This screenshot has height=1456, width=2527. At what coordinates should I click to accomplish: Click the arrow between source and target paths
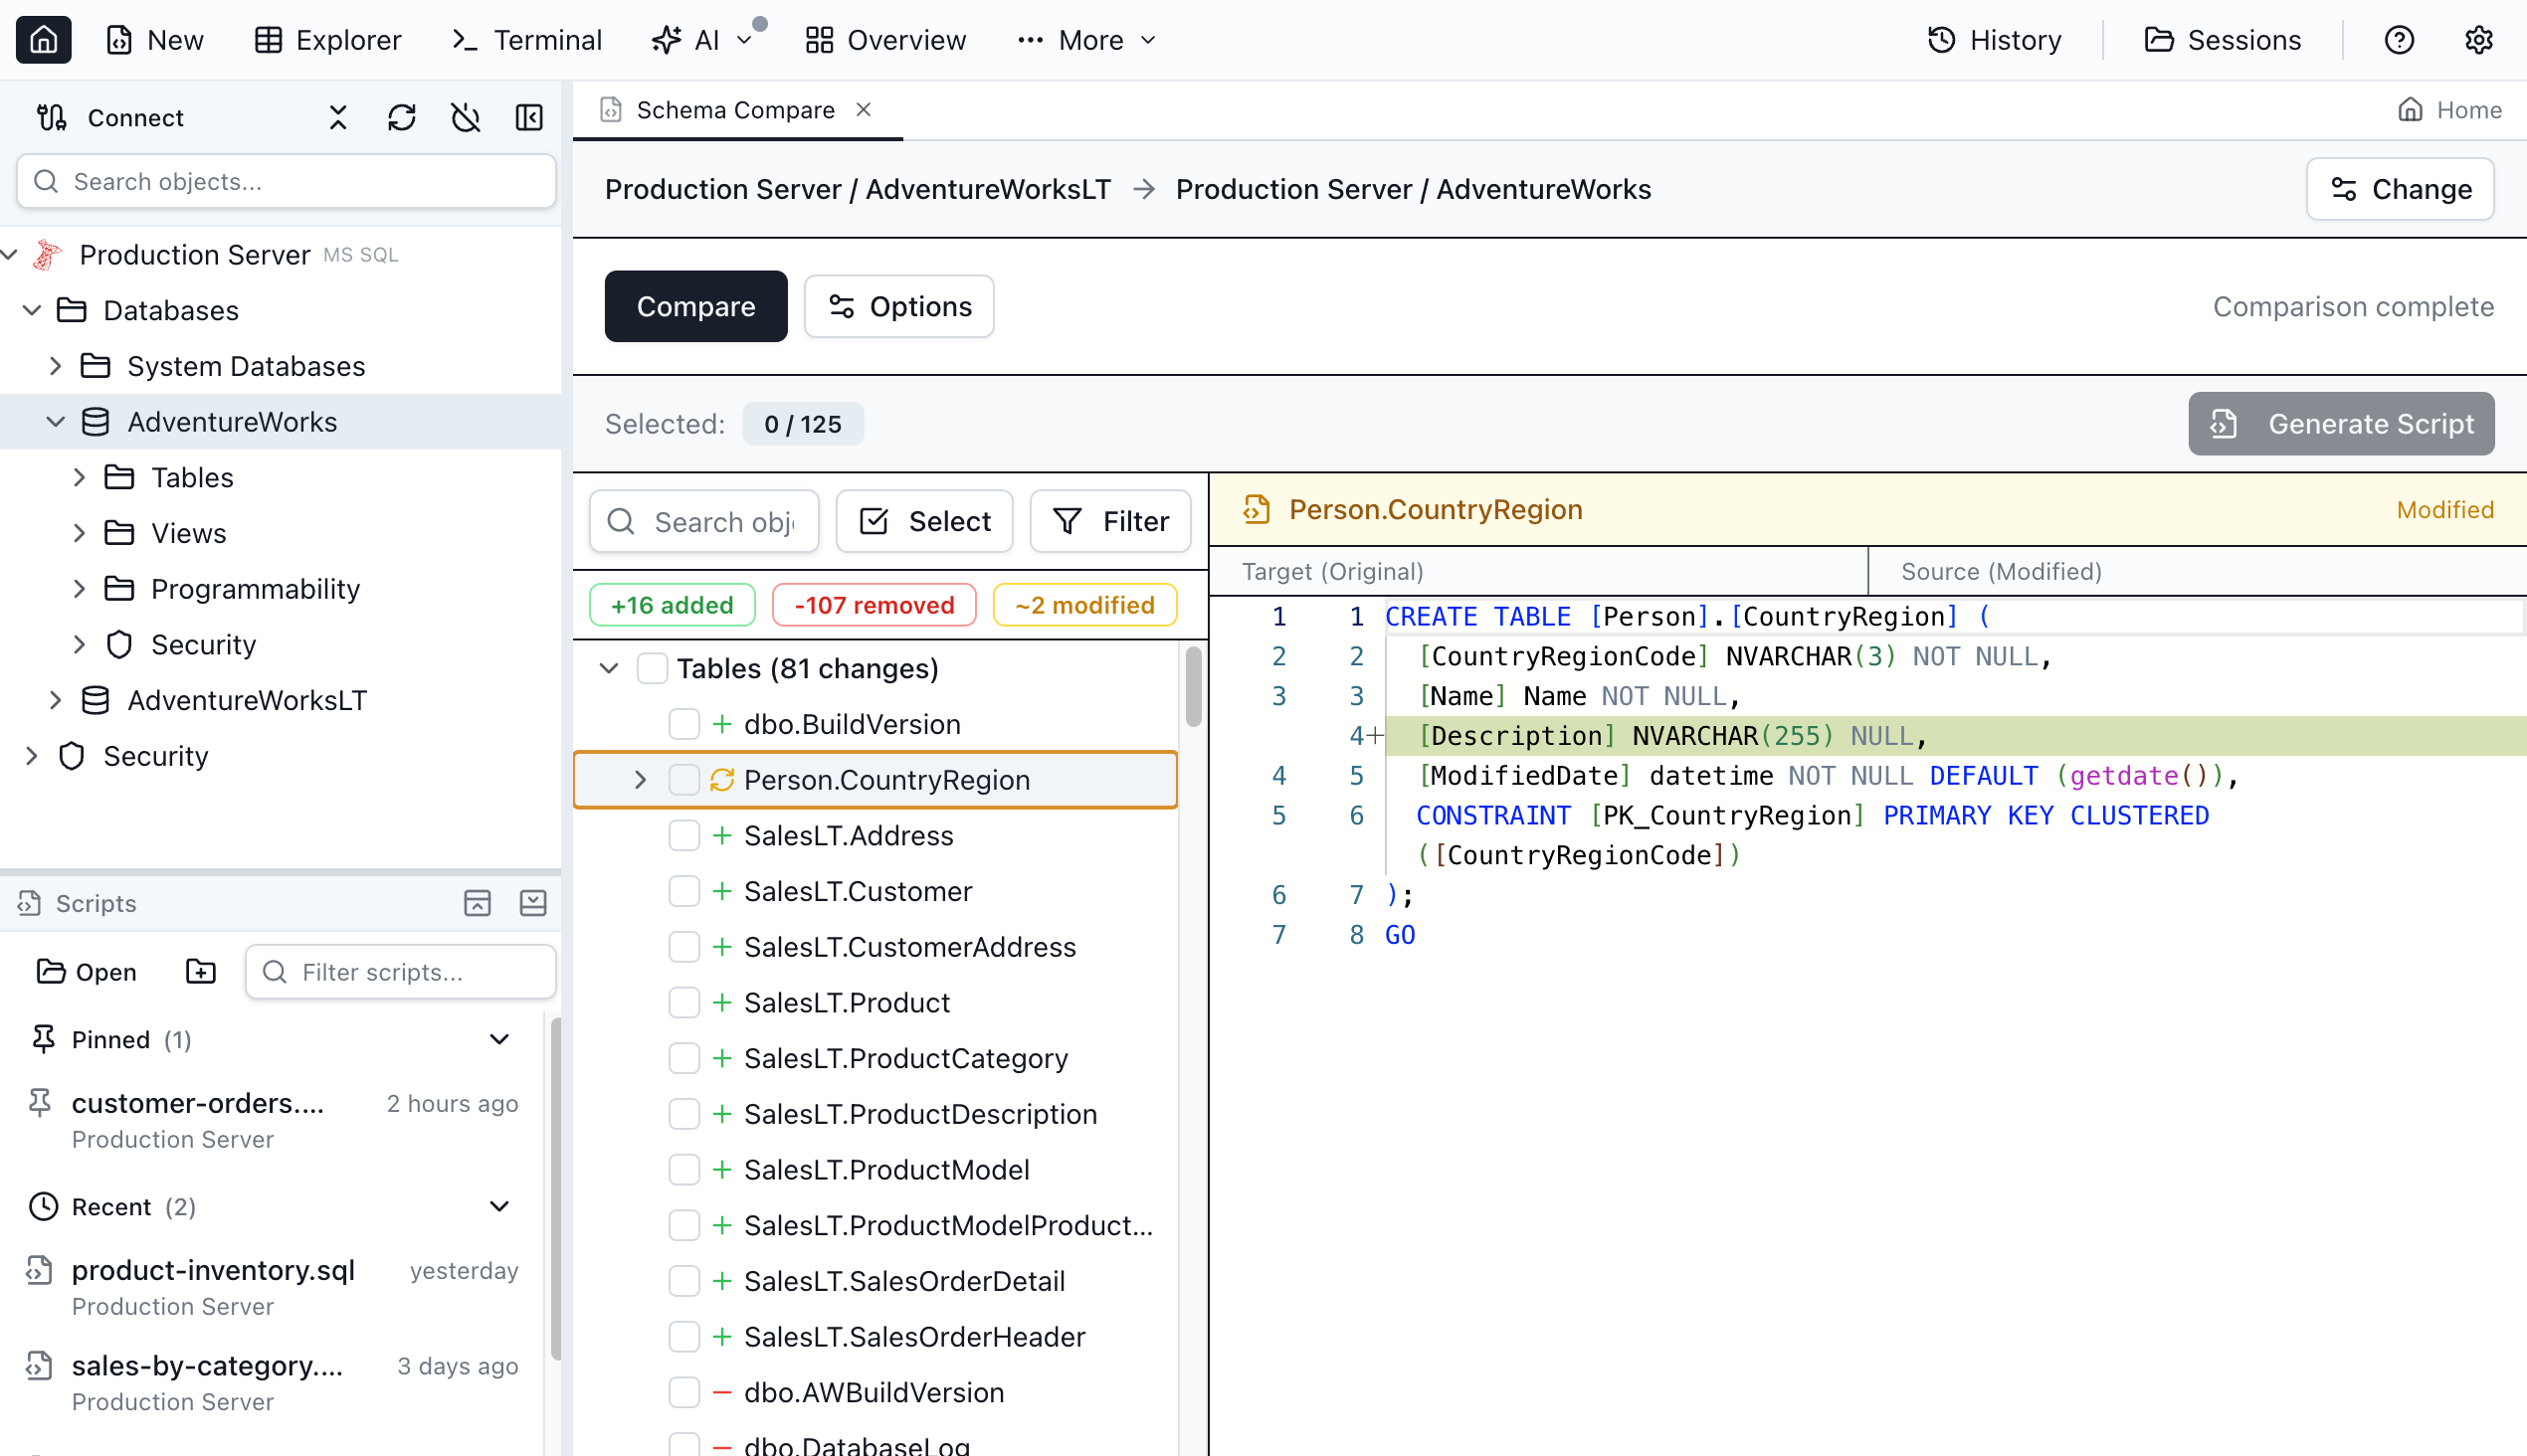[x=1143, y=189]
